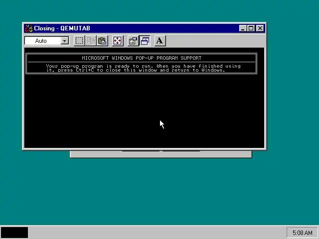The width and height of the screenshot is (319, 239).
Task: Minimize the QEMUTAB window
Action: click(243, 28)
